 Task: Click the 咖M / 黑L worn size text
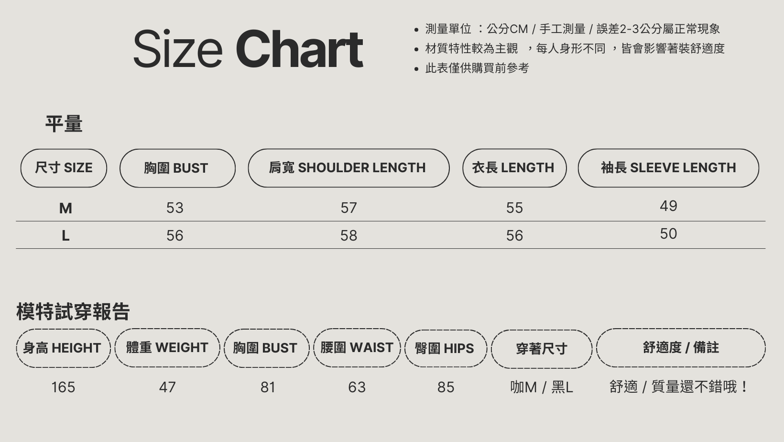point(541,387)
